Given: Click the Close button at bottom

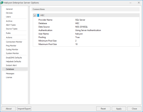Looking at the screenshot, I should pos(134,109).
